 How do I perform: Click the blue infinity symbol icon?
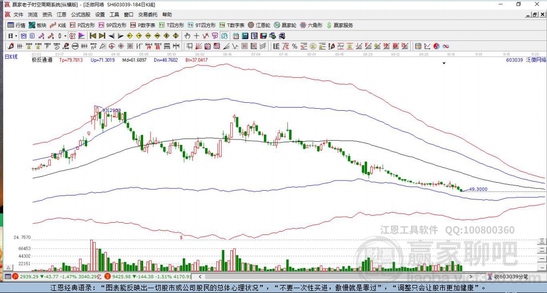point(446,46)
